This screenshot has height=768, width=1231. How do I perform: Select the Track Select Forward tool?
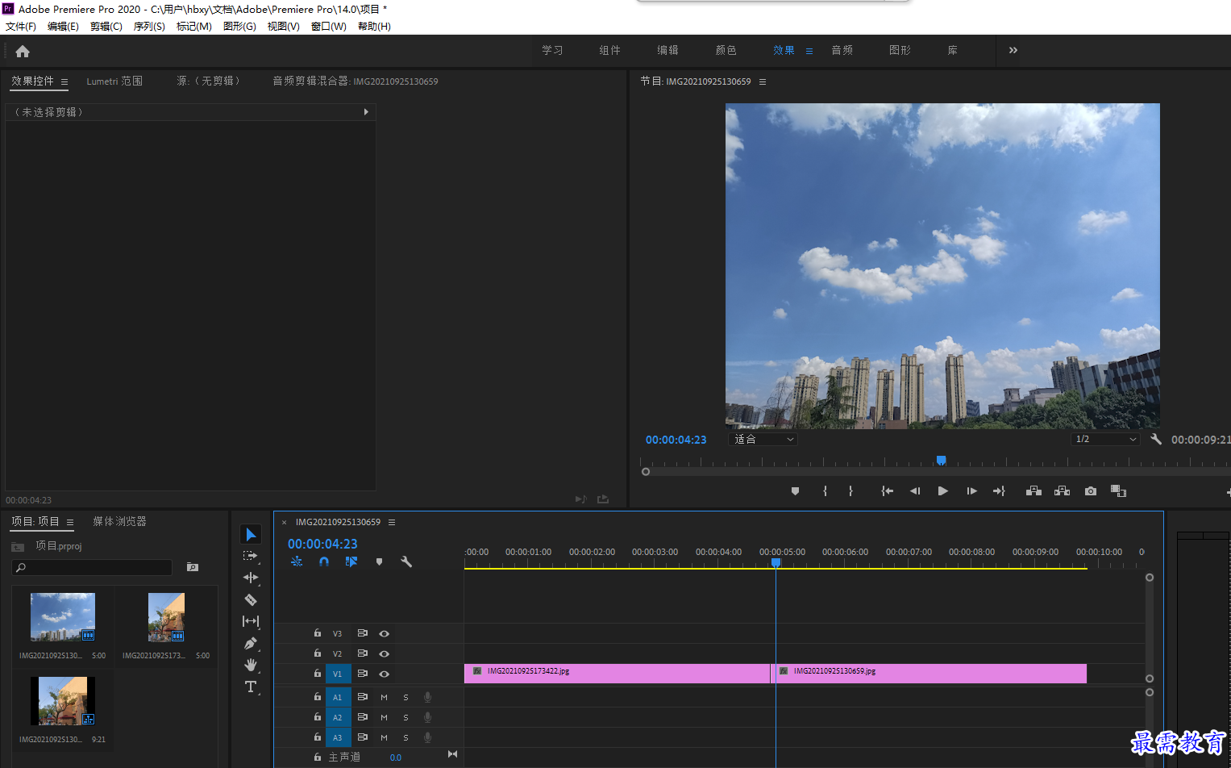click(251, 556)
